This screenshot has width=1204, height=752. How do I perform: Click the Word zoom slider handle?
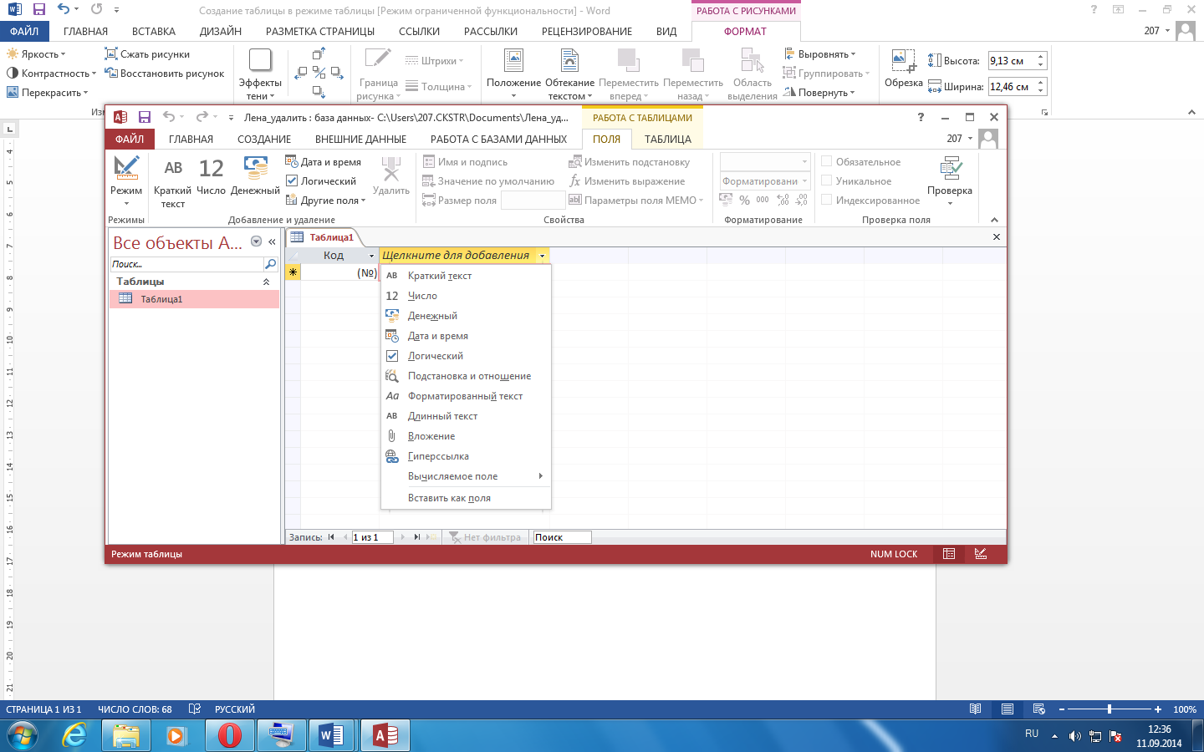(1110, 709)
